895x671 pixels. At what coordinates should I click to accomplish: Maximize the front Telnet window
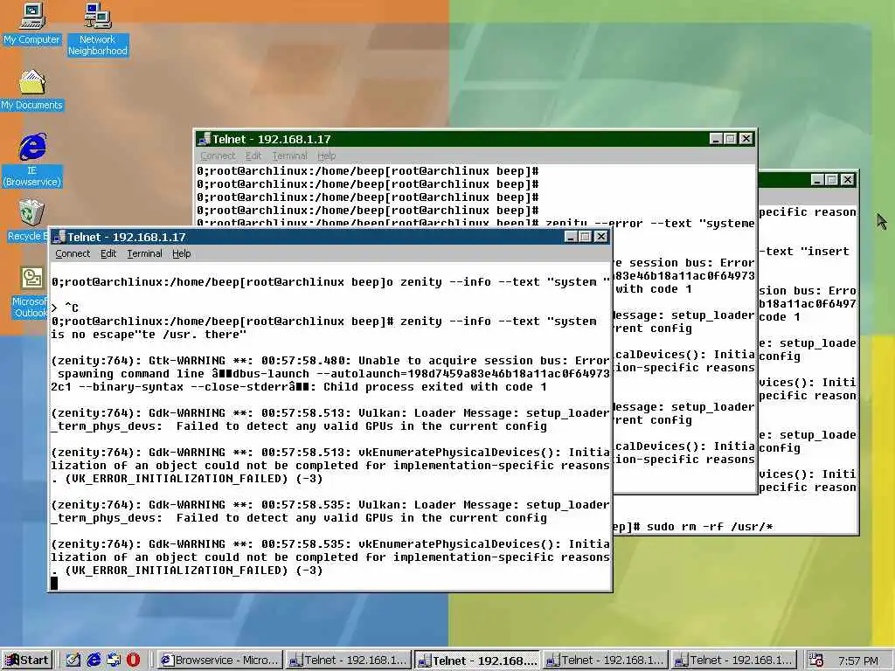[585, 237]
